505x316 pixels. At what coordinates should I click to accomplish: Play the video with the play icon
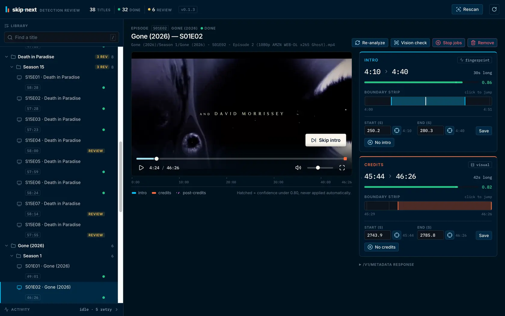(x=141, y=168)
